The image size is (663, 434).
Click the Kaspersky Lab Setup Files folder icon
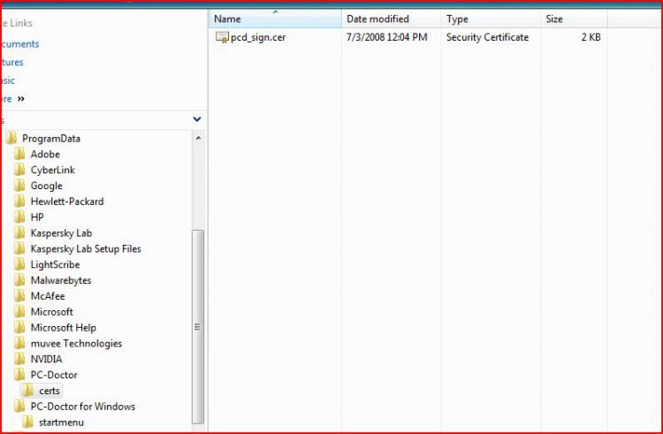tap(19, 248)
